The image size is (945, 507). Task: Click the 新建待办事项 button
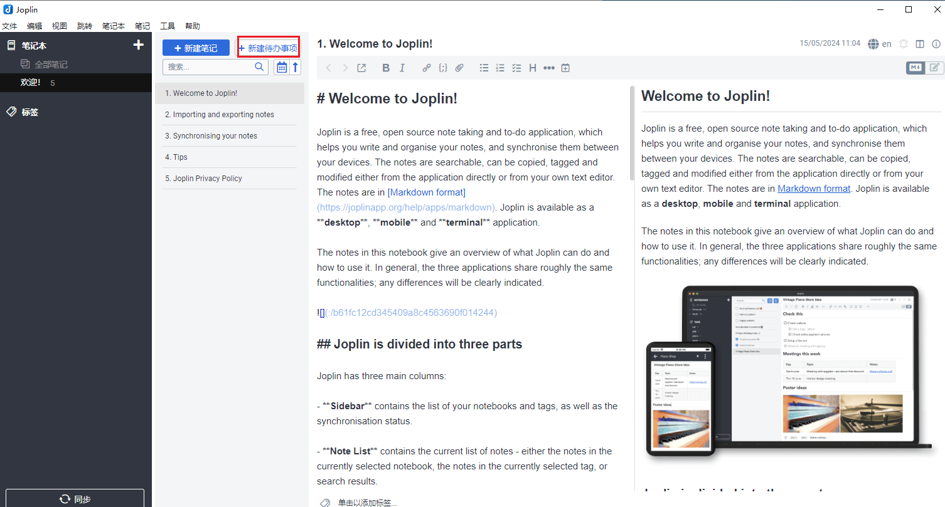click(x=268, y=48)
